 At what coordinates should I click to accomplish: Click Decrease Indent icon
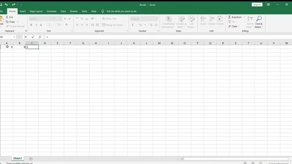92,25
